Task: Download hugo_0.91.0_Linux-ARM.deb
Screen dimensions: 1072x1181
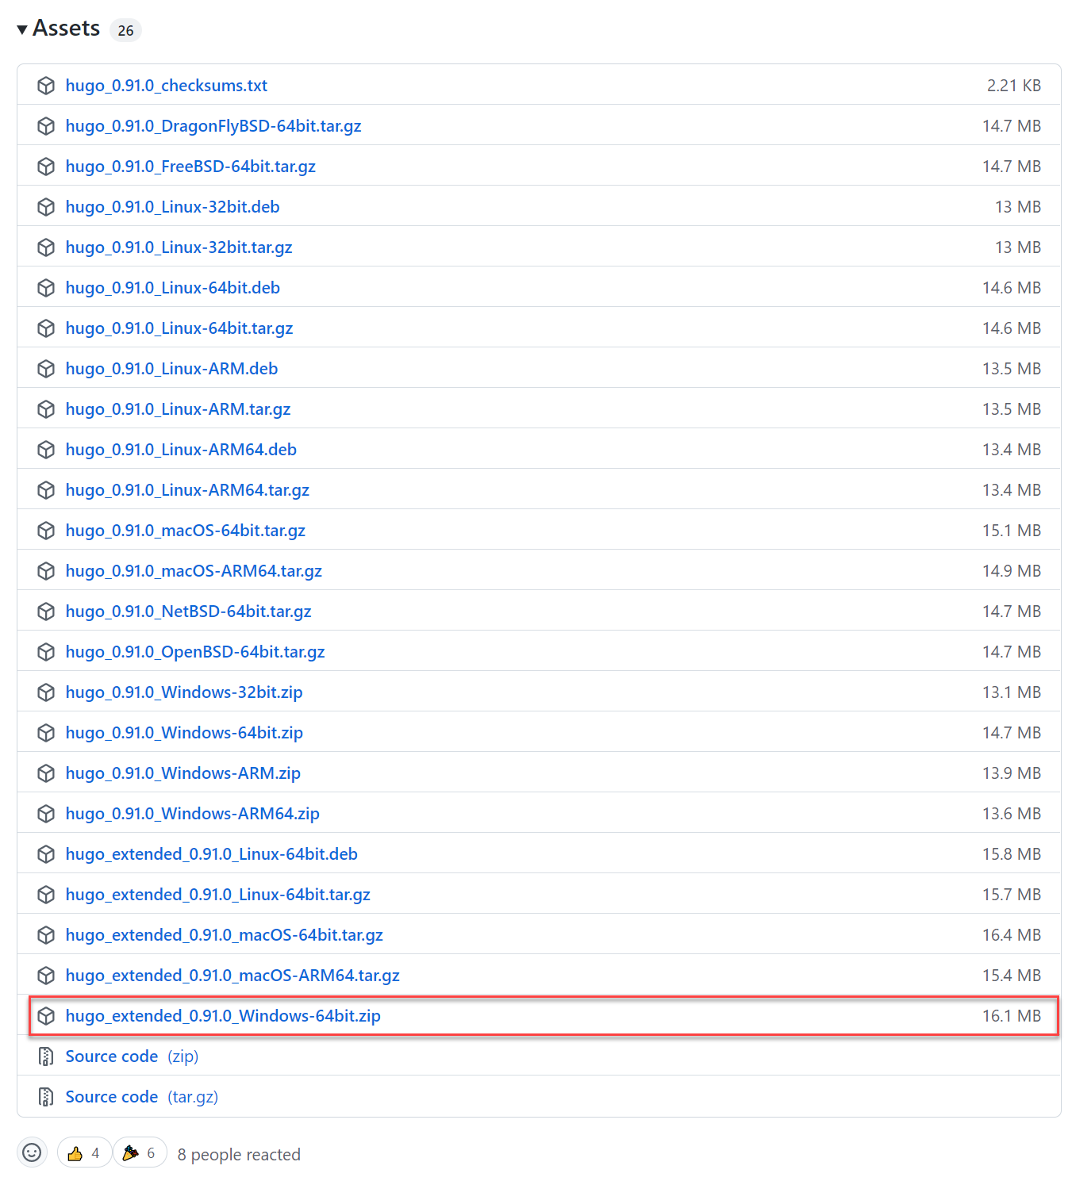Action: 172,368
